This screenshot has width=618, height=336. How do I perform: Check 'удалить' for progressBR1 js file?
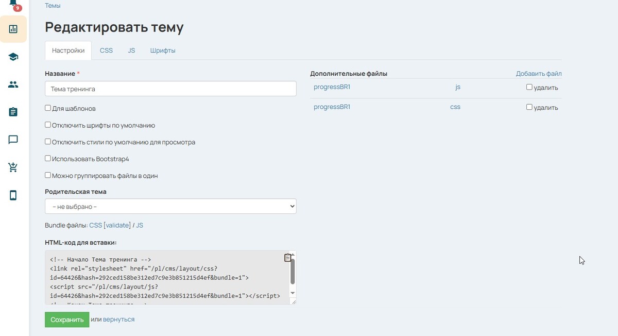pyautogui.click(x=529, y=87)
